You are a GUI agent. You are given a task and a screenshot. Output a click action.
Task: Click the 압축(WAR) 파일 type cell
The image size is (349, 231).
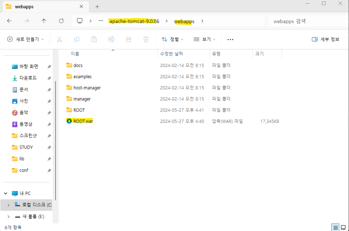(x=227, y=121)
